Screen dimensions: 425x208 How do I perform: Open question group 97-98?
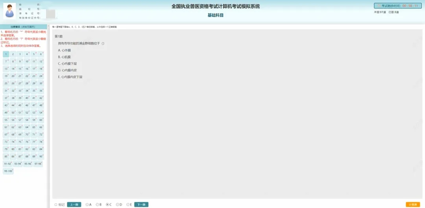tap(38, 164)
